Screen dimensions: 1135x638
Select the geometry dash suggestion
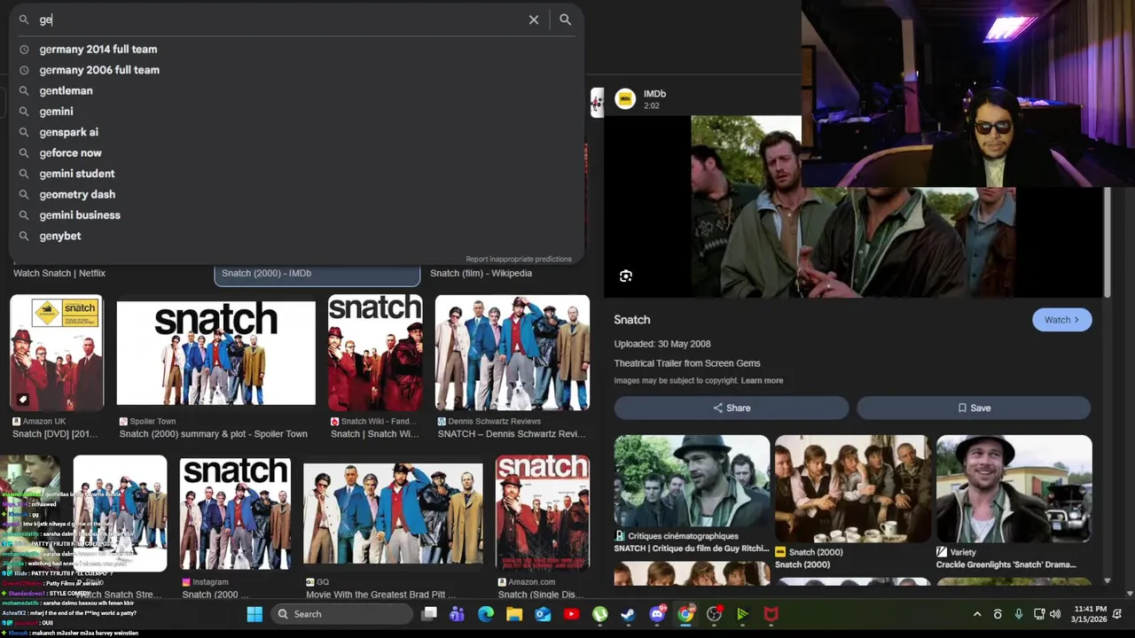(77, 194)
